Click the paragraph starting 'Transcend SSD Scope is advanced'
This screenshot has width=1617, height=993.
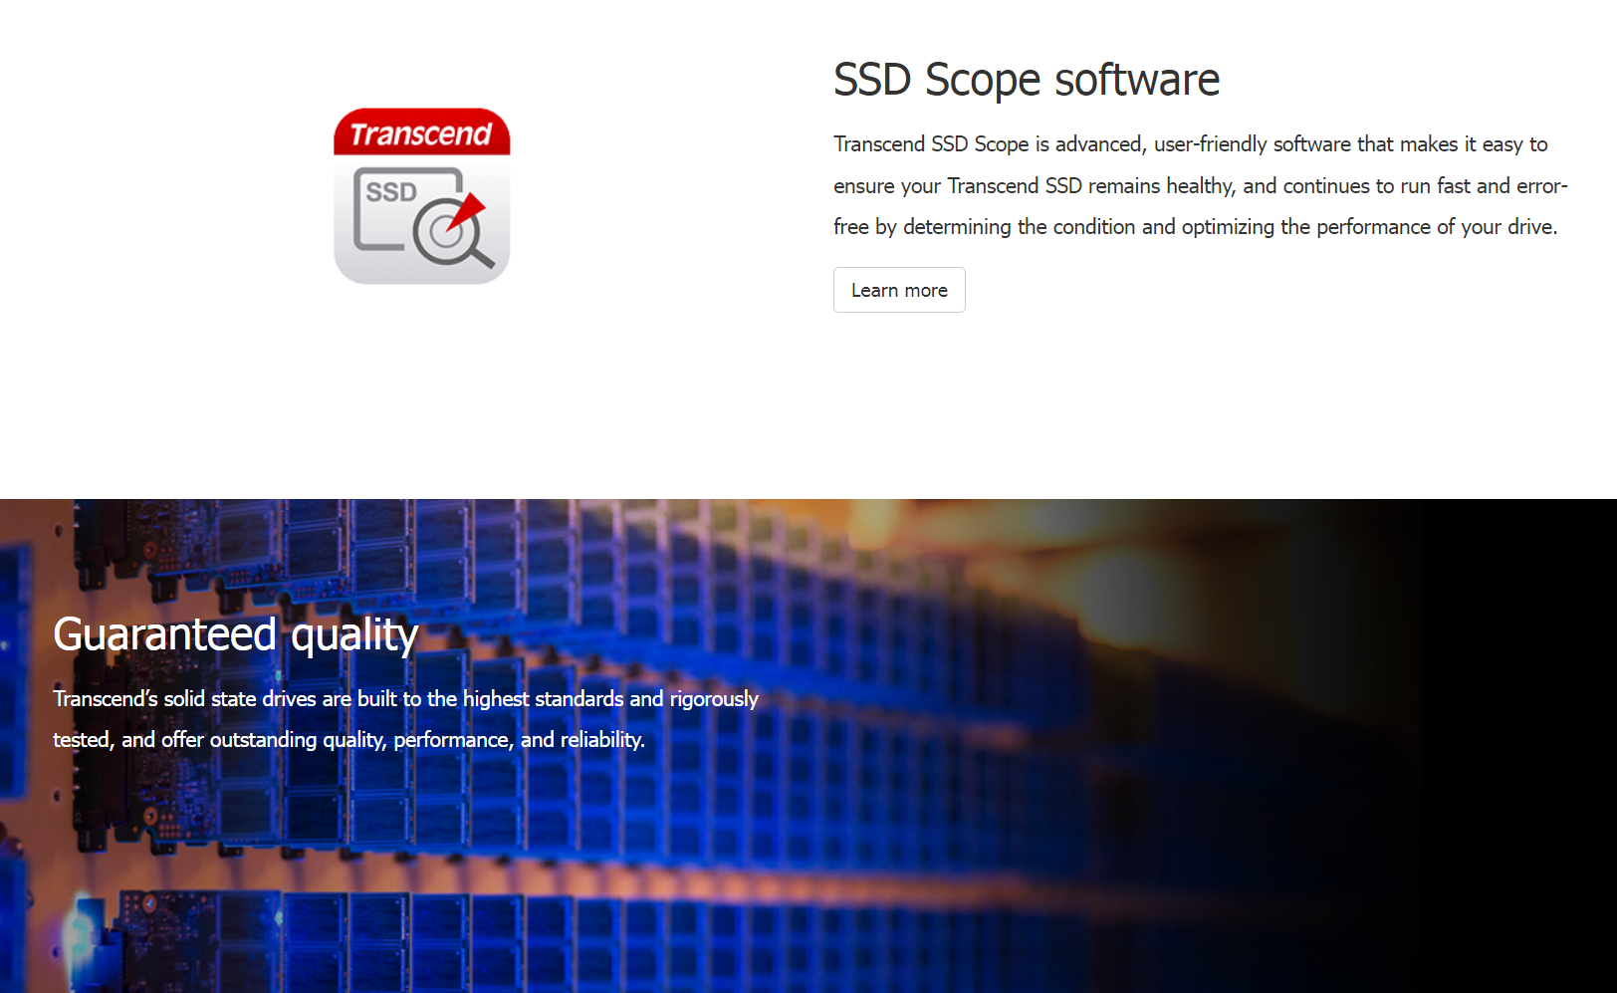coord(1201,185)
